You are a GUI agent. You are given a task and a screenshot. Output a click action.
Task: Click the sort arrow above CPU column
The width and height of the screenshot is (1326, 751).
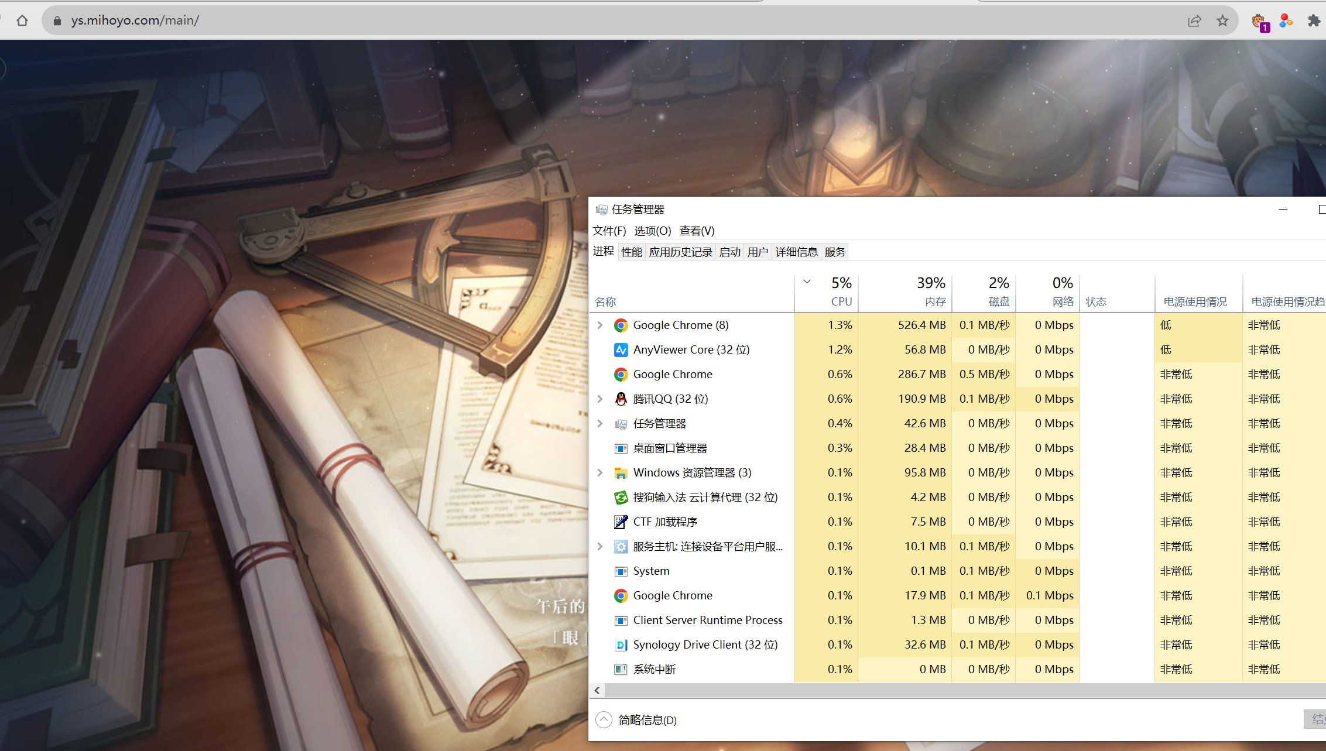pos(807,282)
